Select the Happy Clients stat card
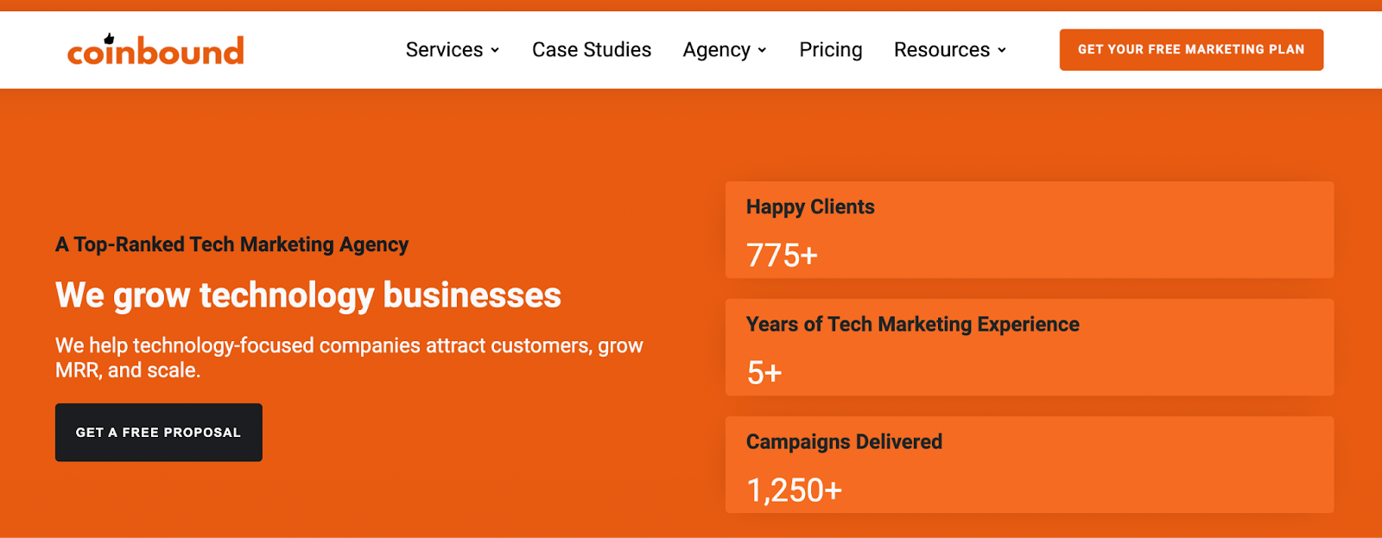The height and width of the screenshot is (538, 1382). [x=1030, y=230]
